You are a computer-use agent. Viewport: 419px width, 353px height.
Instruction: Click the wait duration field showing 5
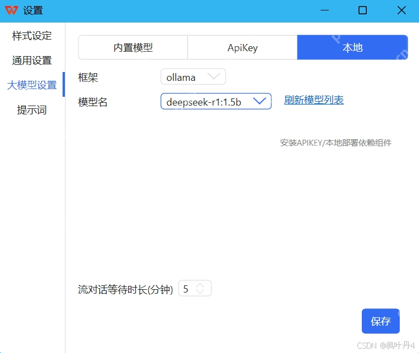195,288
